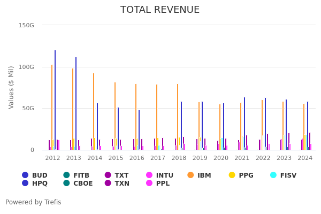Hide the FITB series via legend label
The width and height of the screenshot is (321, 214).
coord(81,175)
